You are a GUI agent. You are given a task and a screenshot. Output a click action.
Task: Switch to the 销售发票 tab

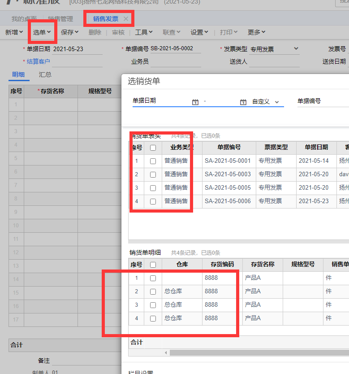pos(106,19)
